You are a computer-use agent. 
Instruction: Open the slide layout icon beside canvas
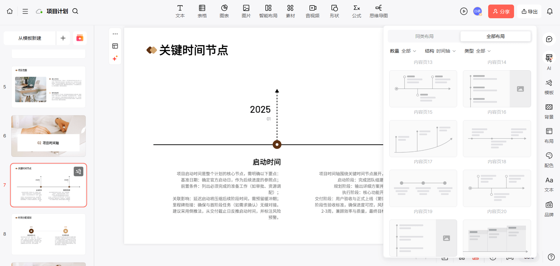click(115, 46)
